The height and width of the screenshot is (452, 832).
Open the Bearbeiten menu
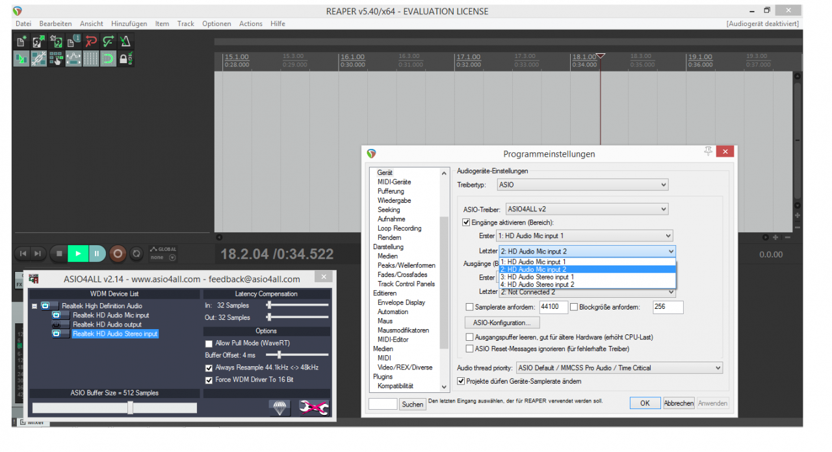click(55, 23)
